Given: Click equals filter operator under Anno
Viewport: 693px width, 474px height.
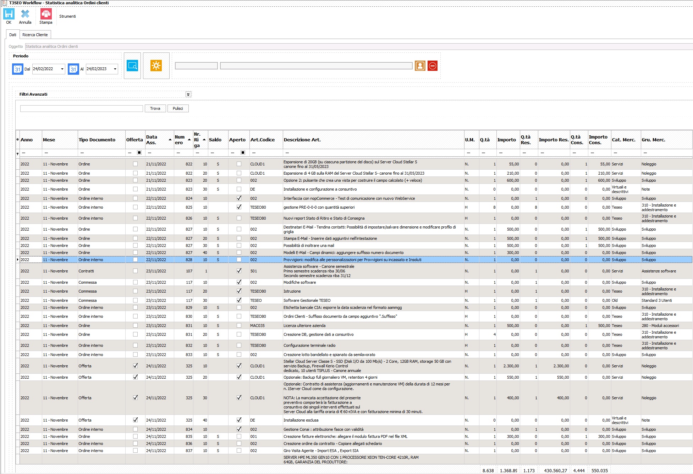Looking at the screenshot, I should [24, 153].
